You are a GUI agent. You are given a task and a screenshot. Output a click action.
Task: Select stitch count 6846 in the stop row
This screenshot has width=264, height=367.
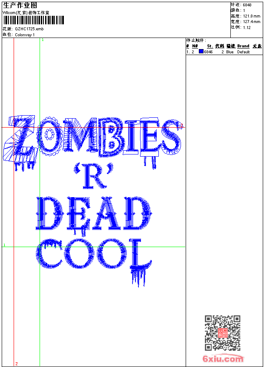[x=208, y=52]
